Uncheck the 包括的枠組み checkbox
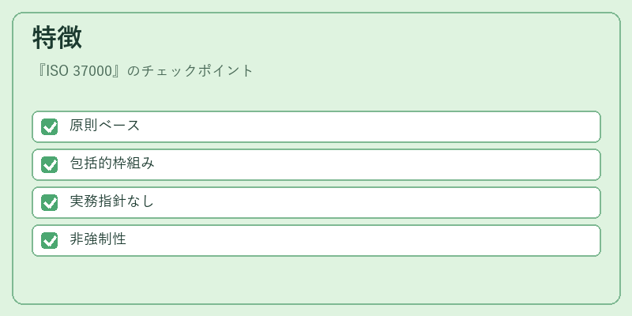Screen dimensions: 632x316 [x=50, y=164]
